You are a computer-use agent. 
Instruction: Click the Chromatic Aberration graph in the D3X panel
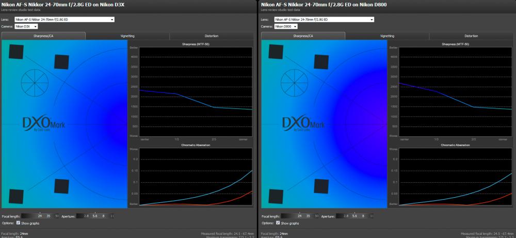point(196,177)
